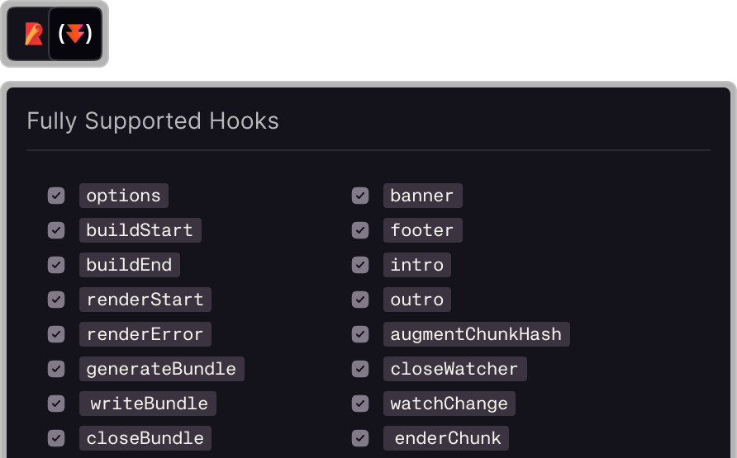Select the Rollup logo tab

[33, 35]
